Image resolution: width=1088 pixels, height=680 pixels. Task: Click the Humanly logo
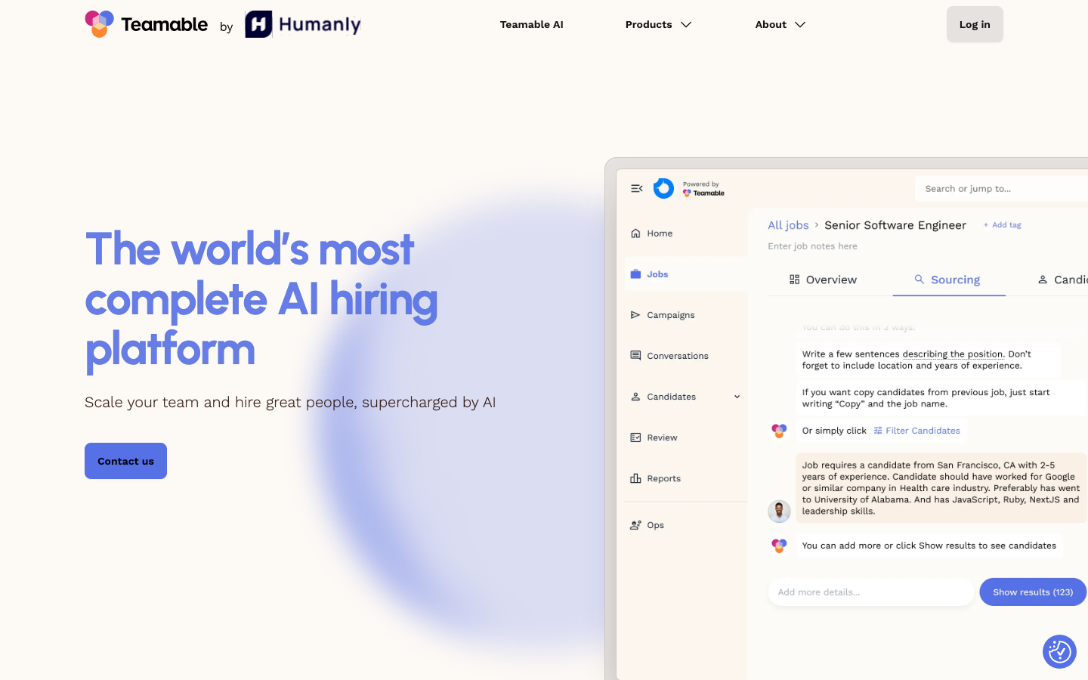pyautogui.click(x=303, y=24)
